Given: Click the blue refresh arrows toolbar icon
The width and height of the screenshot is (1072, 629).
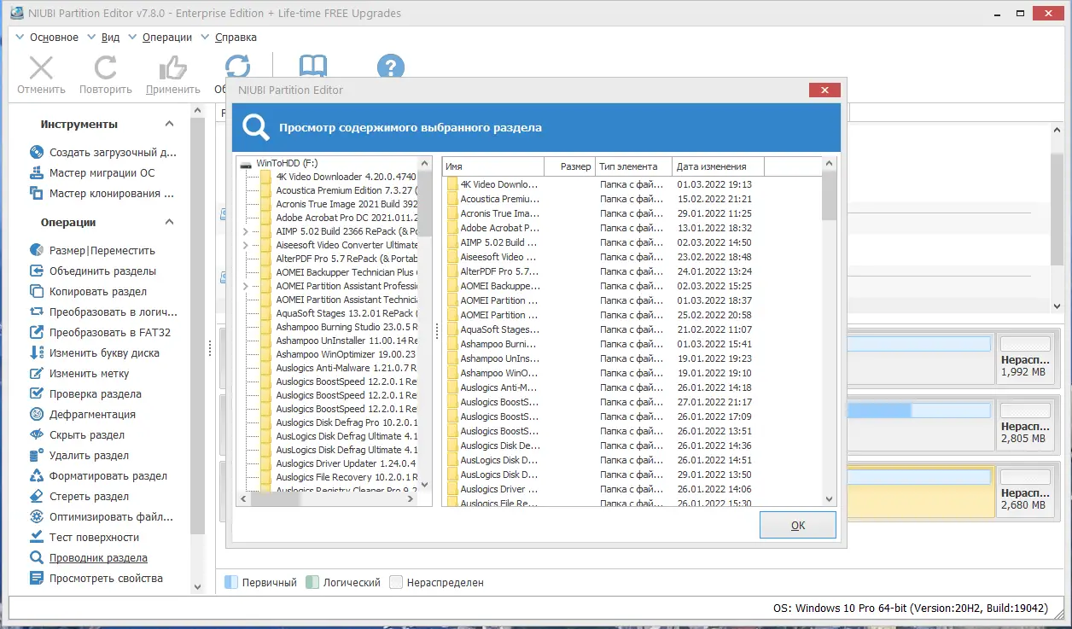Looking at the screenshot, I should pyautogui.click(x=237, y=67).
